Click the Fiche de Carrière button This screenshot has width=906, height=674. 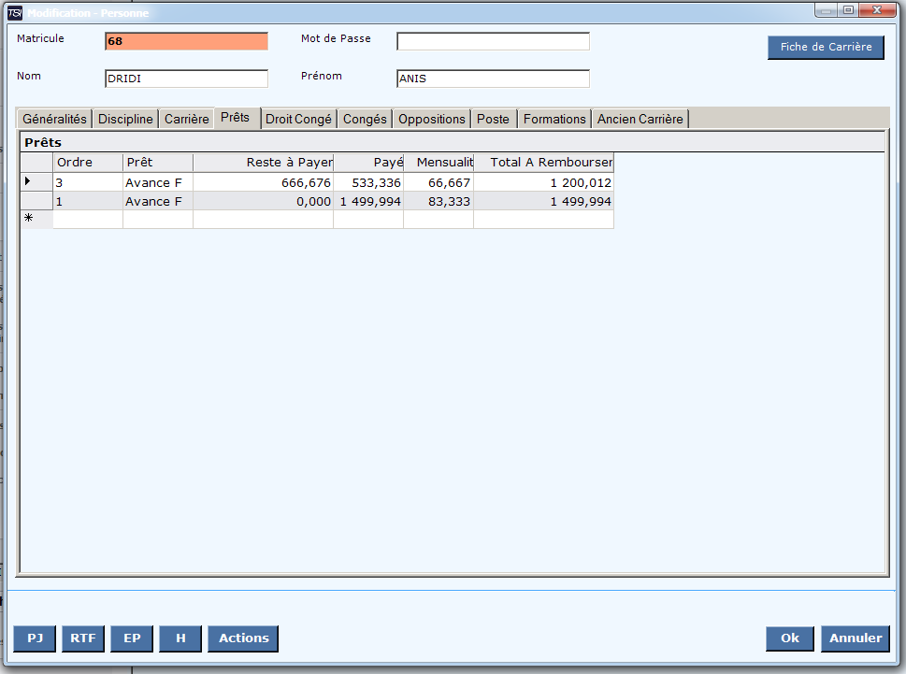tap(826, 48)
